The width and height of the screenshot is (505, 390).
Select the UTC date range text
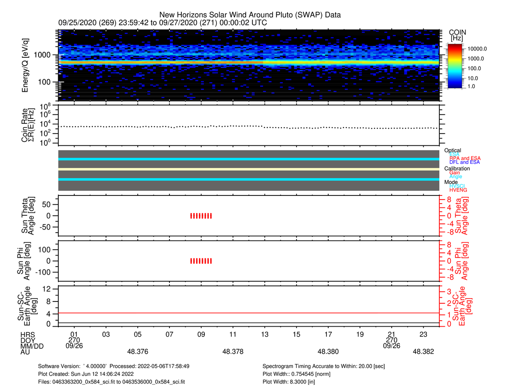tap(163, 22)
